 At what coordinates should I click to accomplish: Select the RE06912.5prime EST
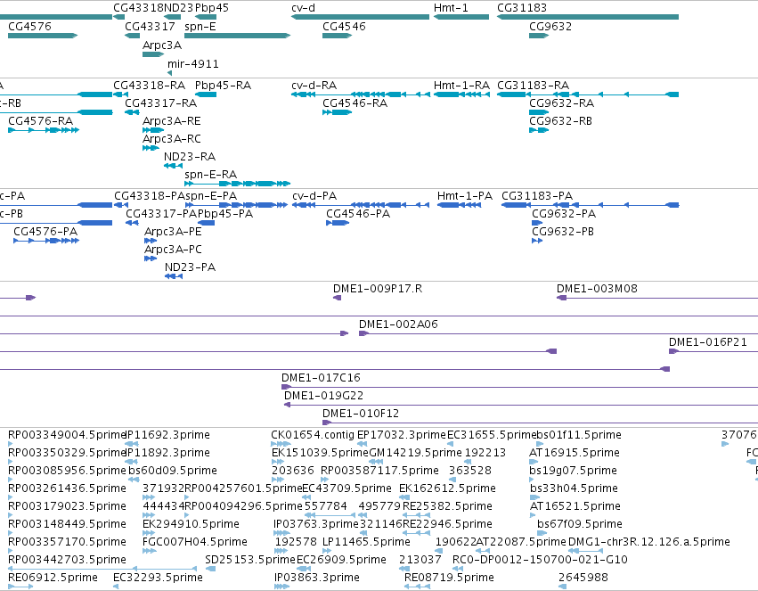[20, 587]
